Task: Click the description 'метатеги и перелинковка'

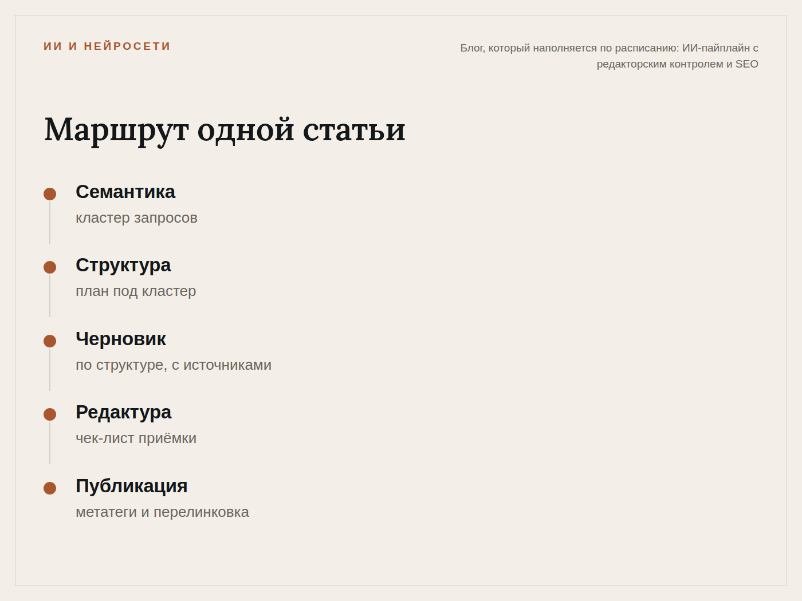Action: click(163, 512)
